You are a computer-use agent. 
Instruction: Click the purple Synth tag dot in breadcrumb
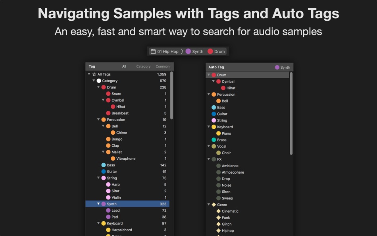pyautogui.click(x=188, y=51)
